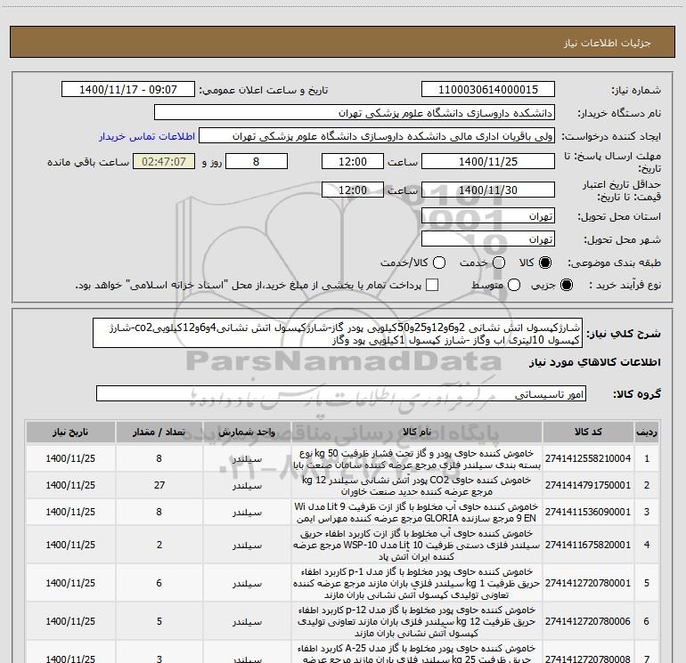Click the ردیف column header
Screen dimensions: 686x663
click(x=647, y=433)
